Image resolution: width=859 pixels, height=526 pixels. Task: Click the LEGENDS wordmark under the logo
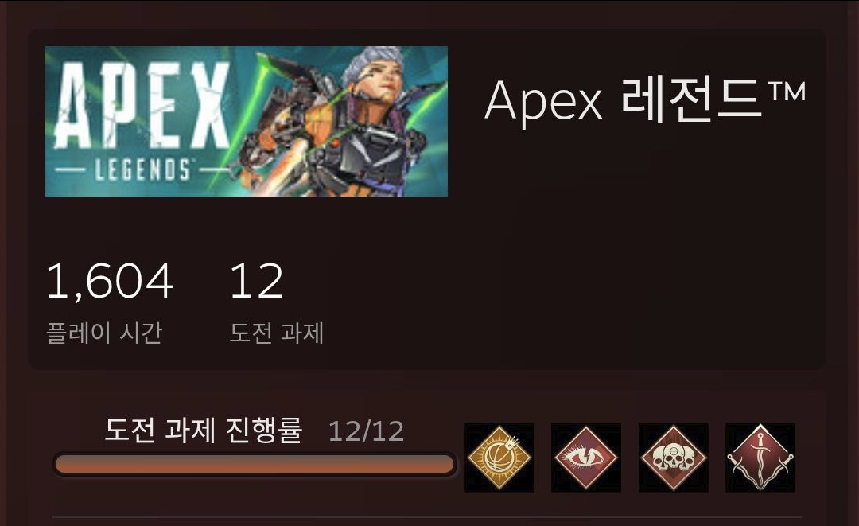tap(142, 169)
